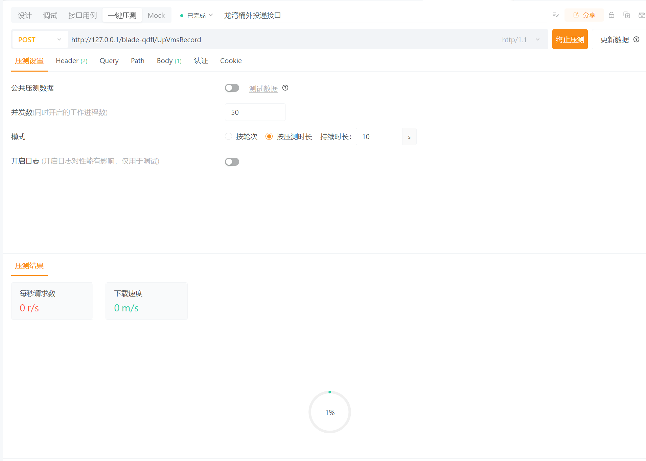
Task: Open the 测试数据 link
Action: [263, 88]
